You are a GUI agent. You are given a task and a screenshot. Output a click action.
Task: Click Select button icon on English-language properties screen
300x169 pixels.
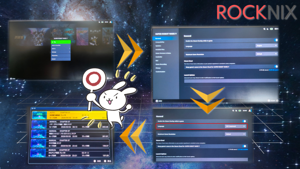click(269, 100)
